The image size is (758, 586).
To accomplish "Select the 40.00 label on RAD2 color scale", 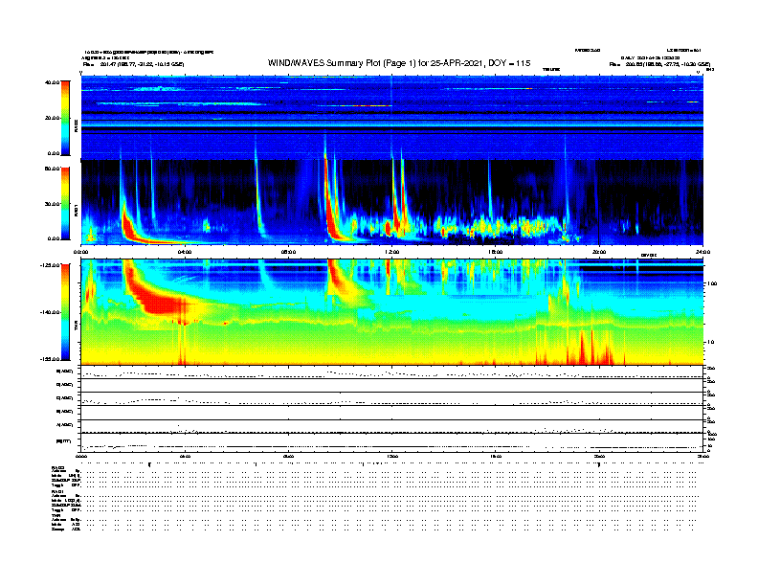I will (52, 82).
